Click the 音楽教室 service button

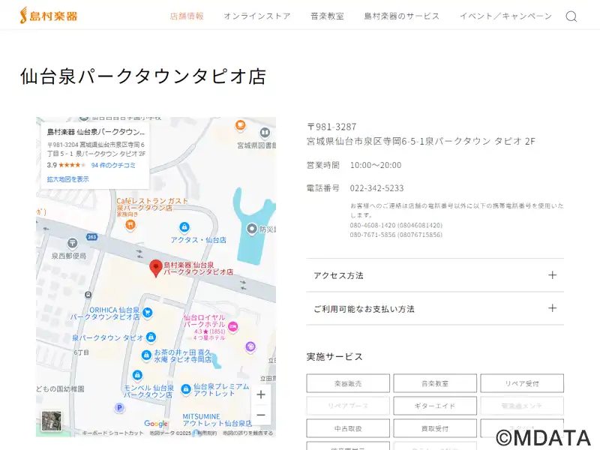pyautogui.click(x=435, y=383)
